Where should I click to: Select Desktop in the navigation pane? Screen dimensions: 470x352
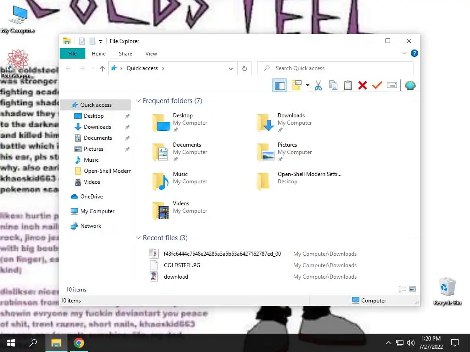[x=94, y=116]
